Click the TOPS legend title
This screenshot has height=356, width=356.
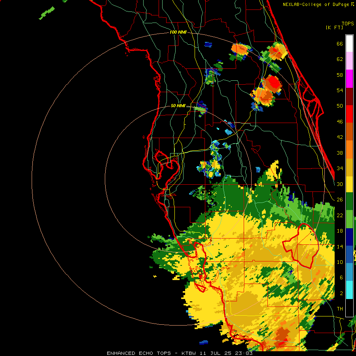point(348,24)
